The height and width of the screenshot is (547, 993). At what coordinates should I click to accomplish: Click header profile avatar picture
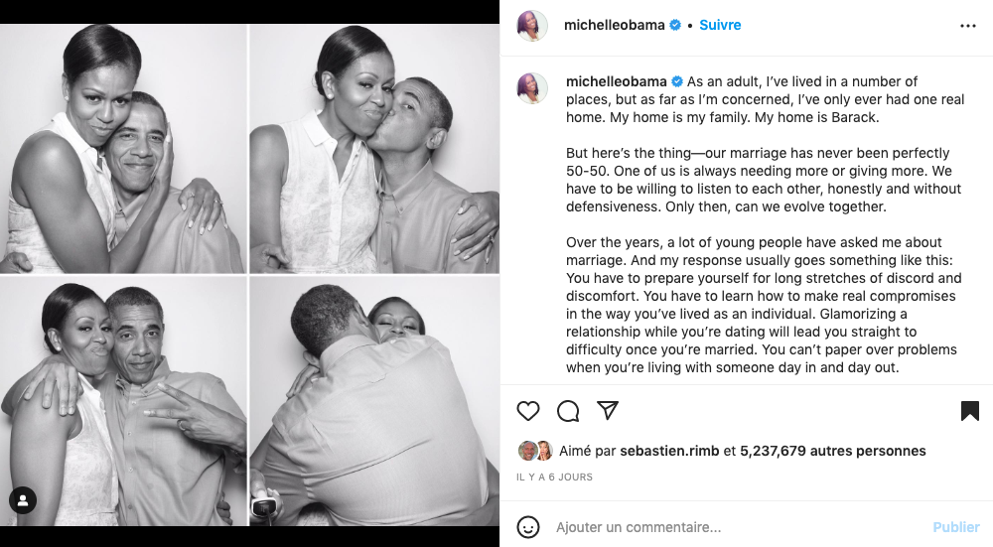532,26
